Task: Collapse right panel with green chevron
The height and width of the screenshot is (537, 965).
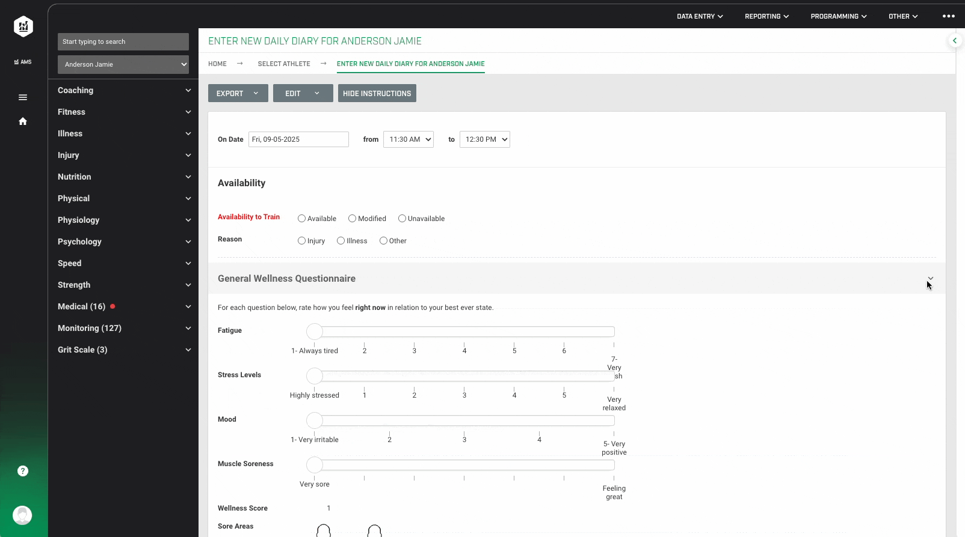Action: (x=955, y=41)
